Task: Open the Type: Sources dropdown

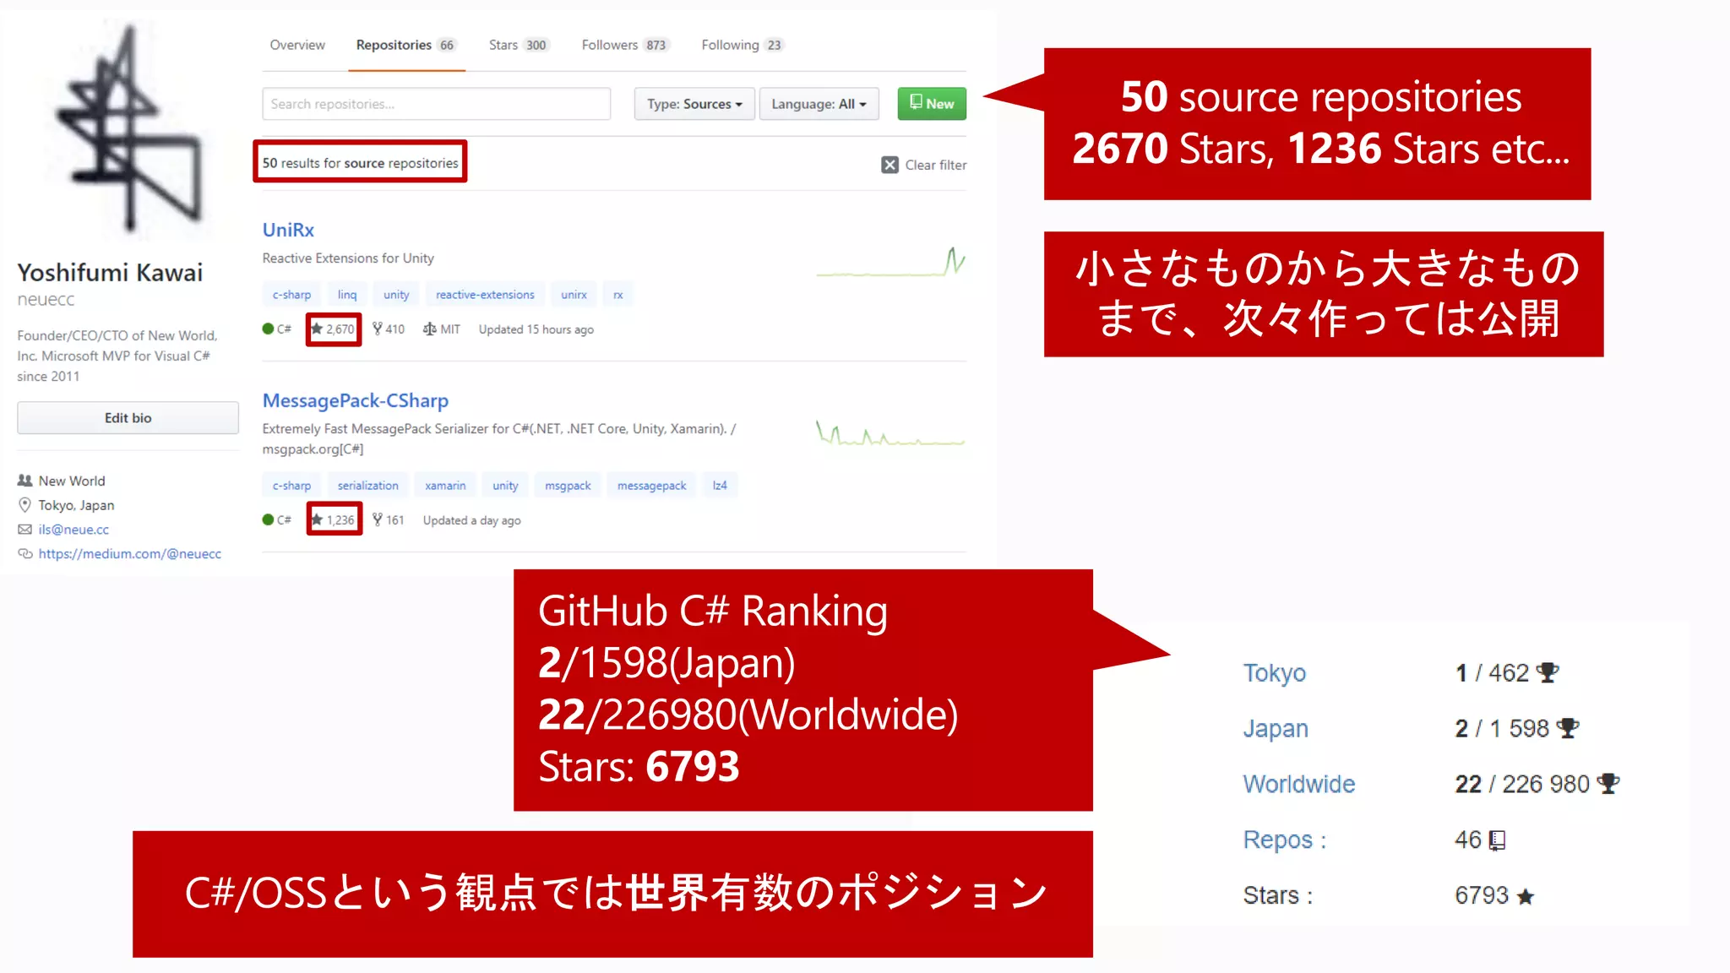Action: coord(694,104)
